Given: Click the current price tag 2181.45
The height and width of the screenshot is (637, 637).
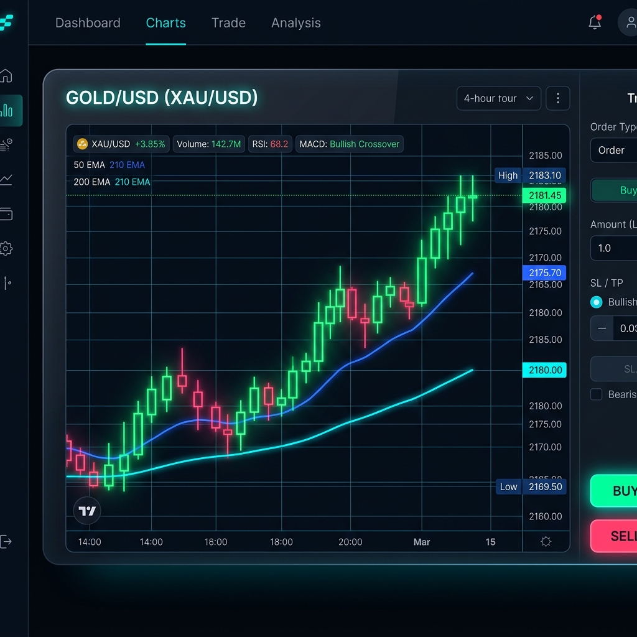Looking at the screenshot, I should tap(544, 195).
